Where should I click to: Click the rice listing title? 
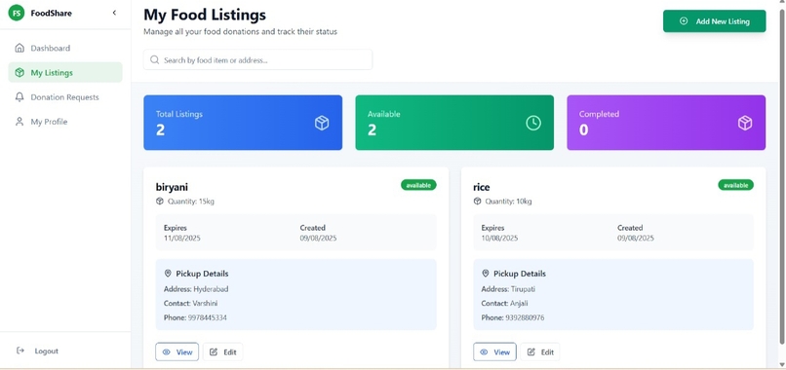pyautogui.click(x=481, y=187)
